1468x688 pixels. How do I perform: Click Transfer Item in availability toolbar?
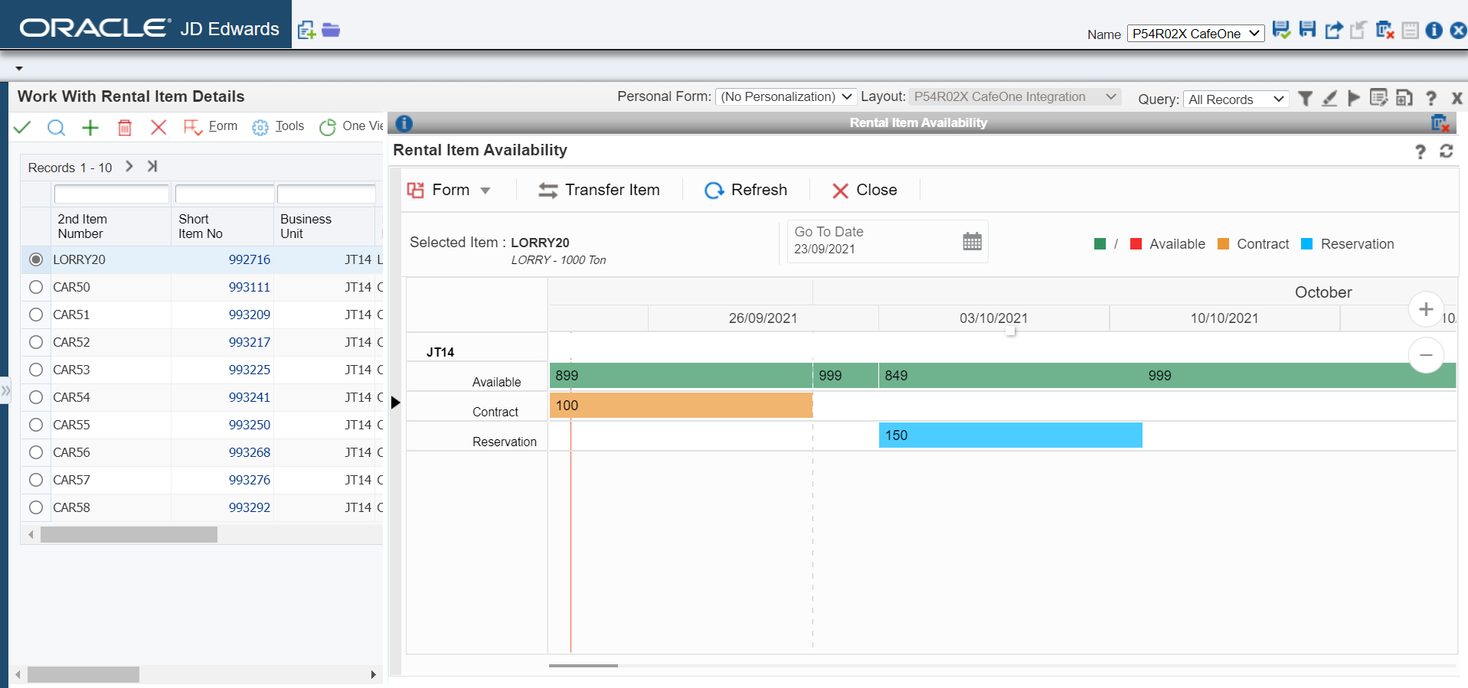tap(599, 190)
